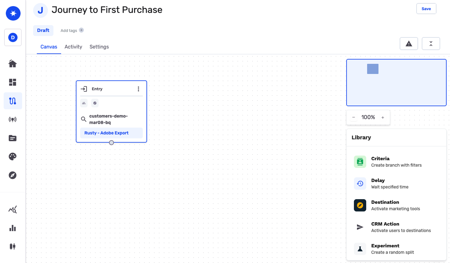Open the dashboard grid icon in sidebar

(x=13, y=82)
